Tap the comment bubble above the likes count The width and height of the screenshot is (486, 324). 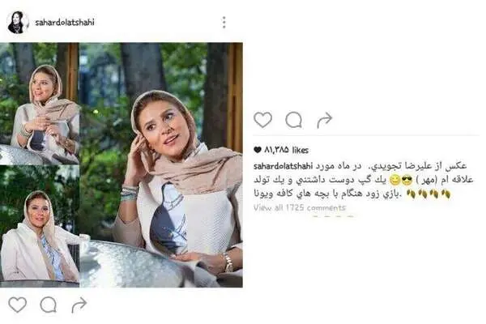293,120
